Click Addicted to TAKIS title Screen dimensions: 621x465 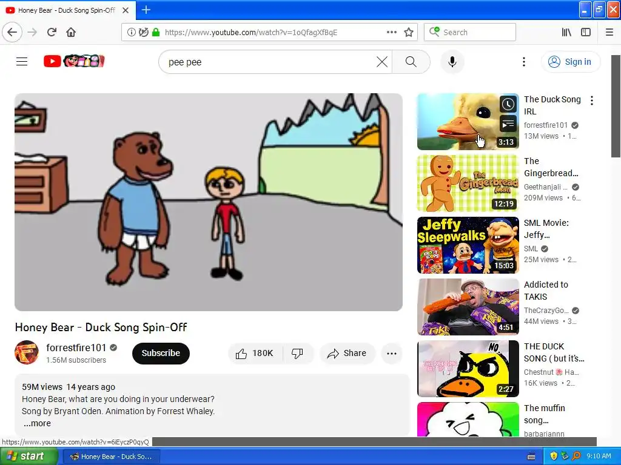coord(546,291)
